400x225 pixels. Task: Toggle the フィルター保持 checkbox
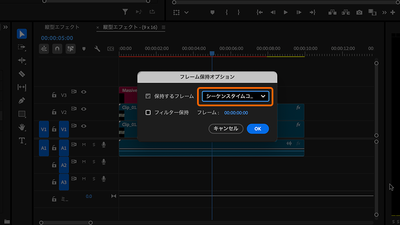pyautogui.click(x=148, y=112)
